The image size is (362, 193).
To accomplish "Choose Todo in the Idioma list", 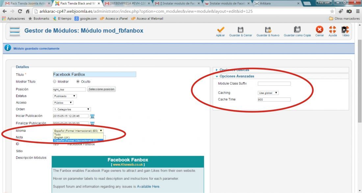I will pos(78,134).
